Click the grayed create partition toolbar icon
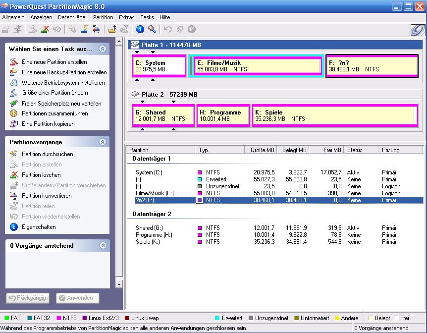The height and width of the screenshot is (333, 427). (33, 29)
